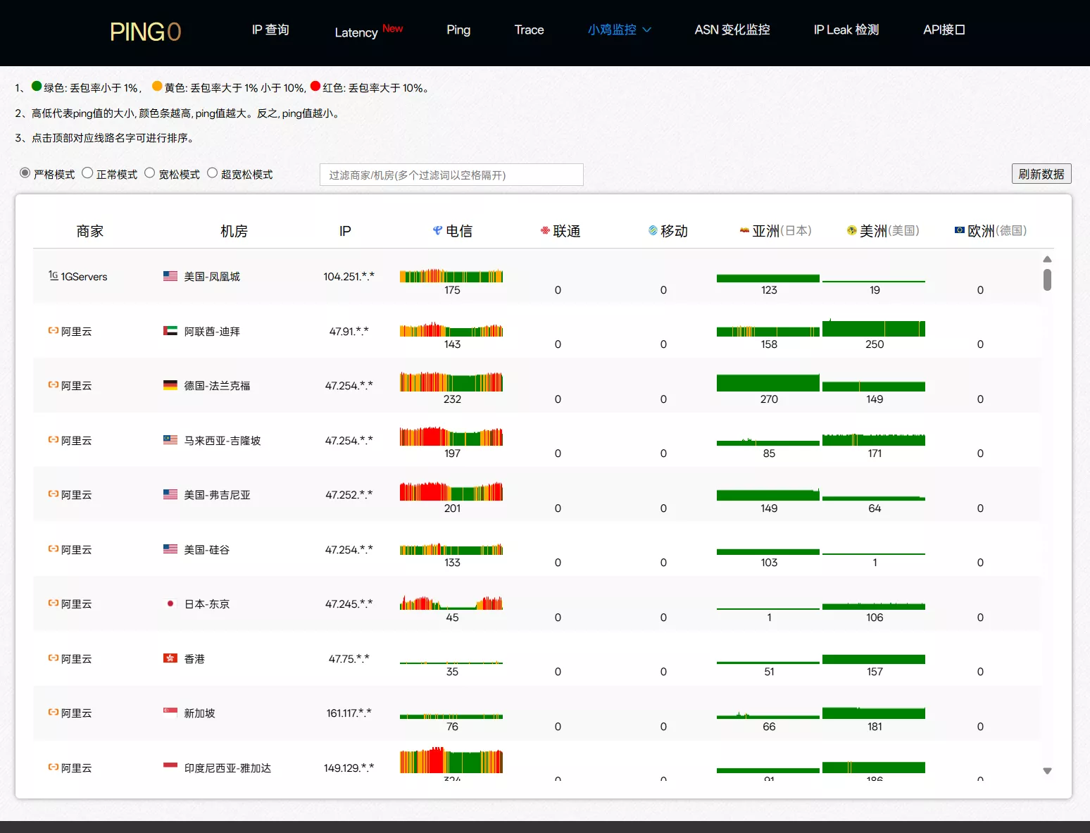Click the China Telecom icon in header
The width and height of the screenshot is (1090, 833).
pyautogui.click(x=437, y=230)
